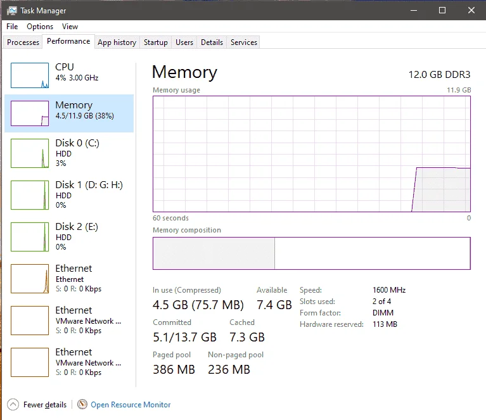Click the 60 seconds graph label
This screenshot has width=486, height=420.
click(x=170, y=218)
